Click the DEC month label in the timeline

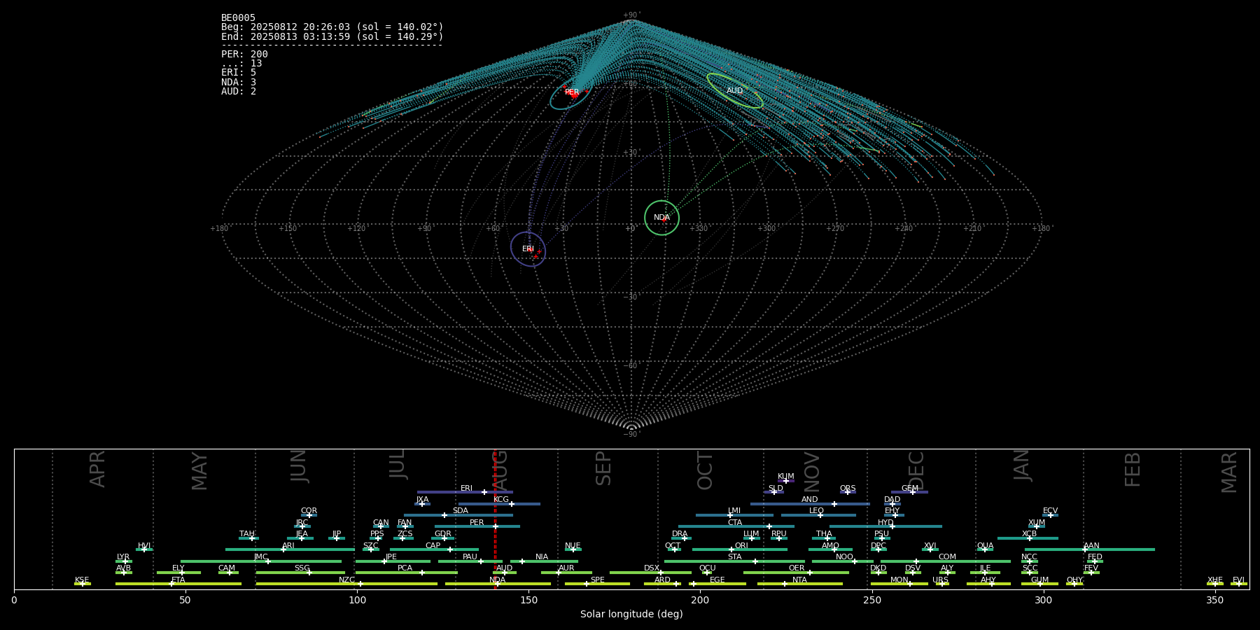pos(916,470)
